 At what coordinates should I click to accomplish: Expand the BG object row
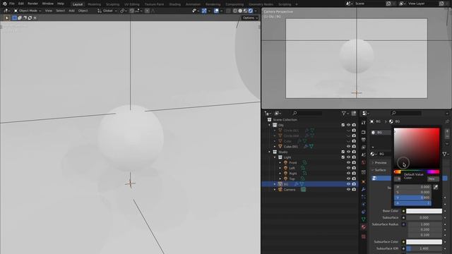click(x=275, y=184)
